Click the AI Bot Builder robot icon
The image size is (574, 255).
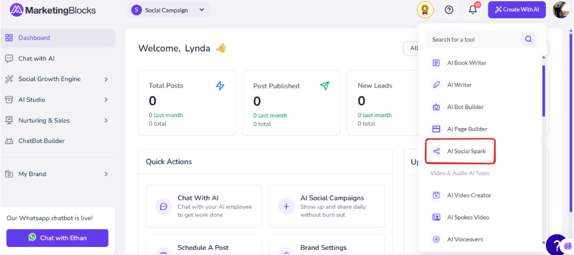pyautogui.click(x=436, y=107)
